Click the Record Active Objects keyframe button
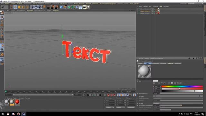 [108, 95]
